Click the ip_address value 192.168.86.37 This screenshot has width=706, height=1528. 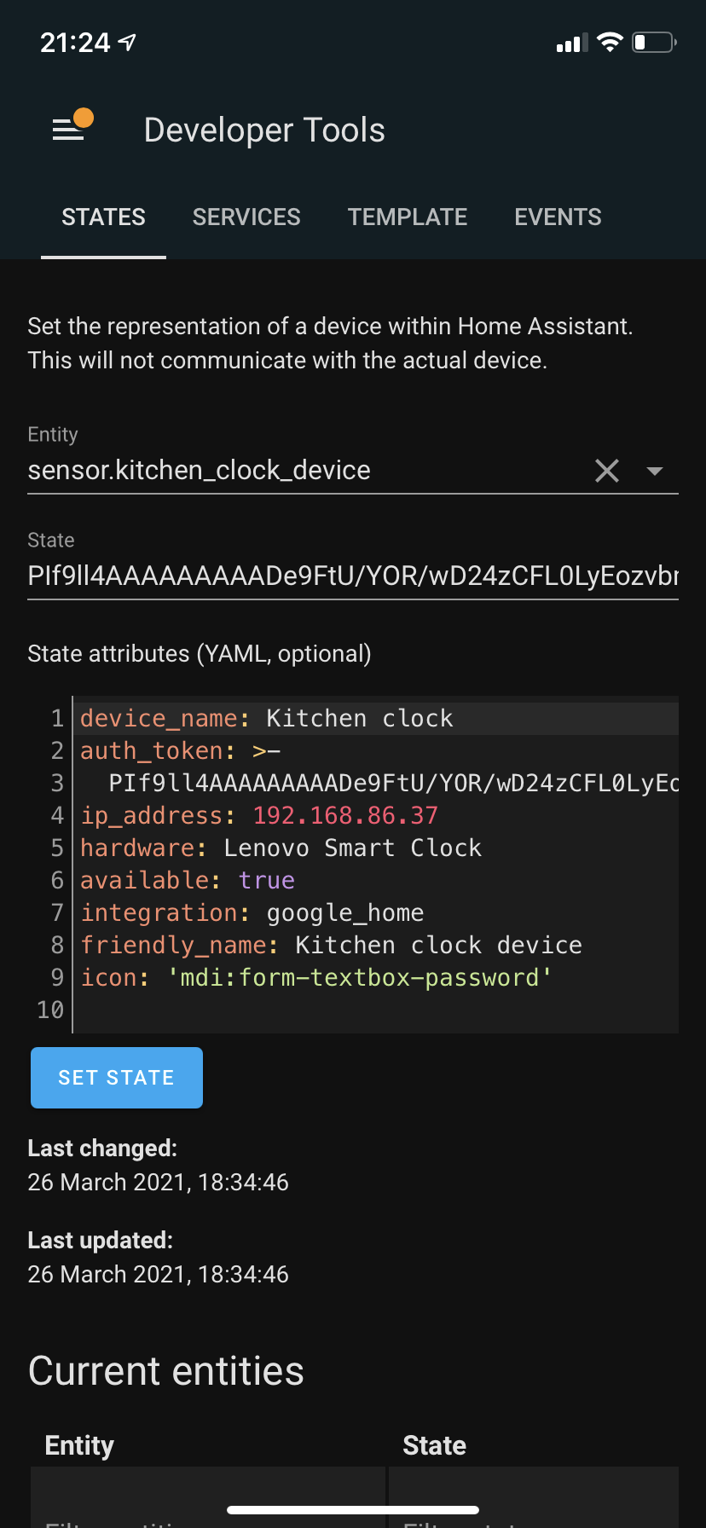point(345,815)
